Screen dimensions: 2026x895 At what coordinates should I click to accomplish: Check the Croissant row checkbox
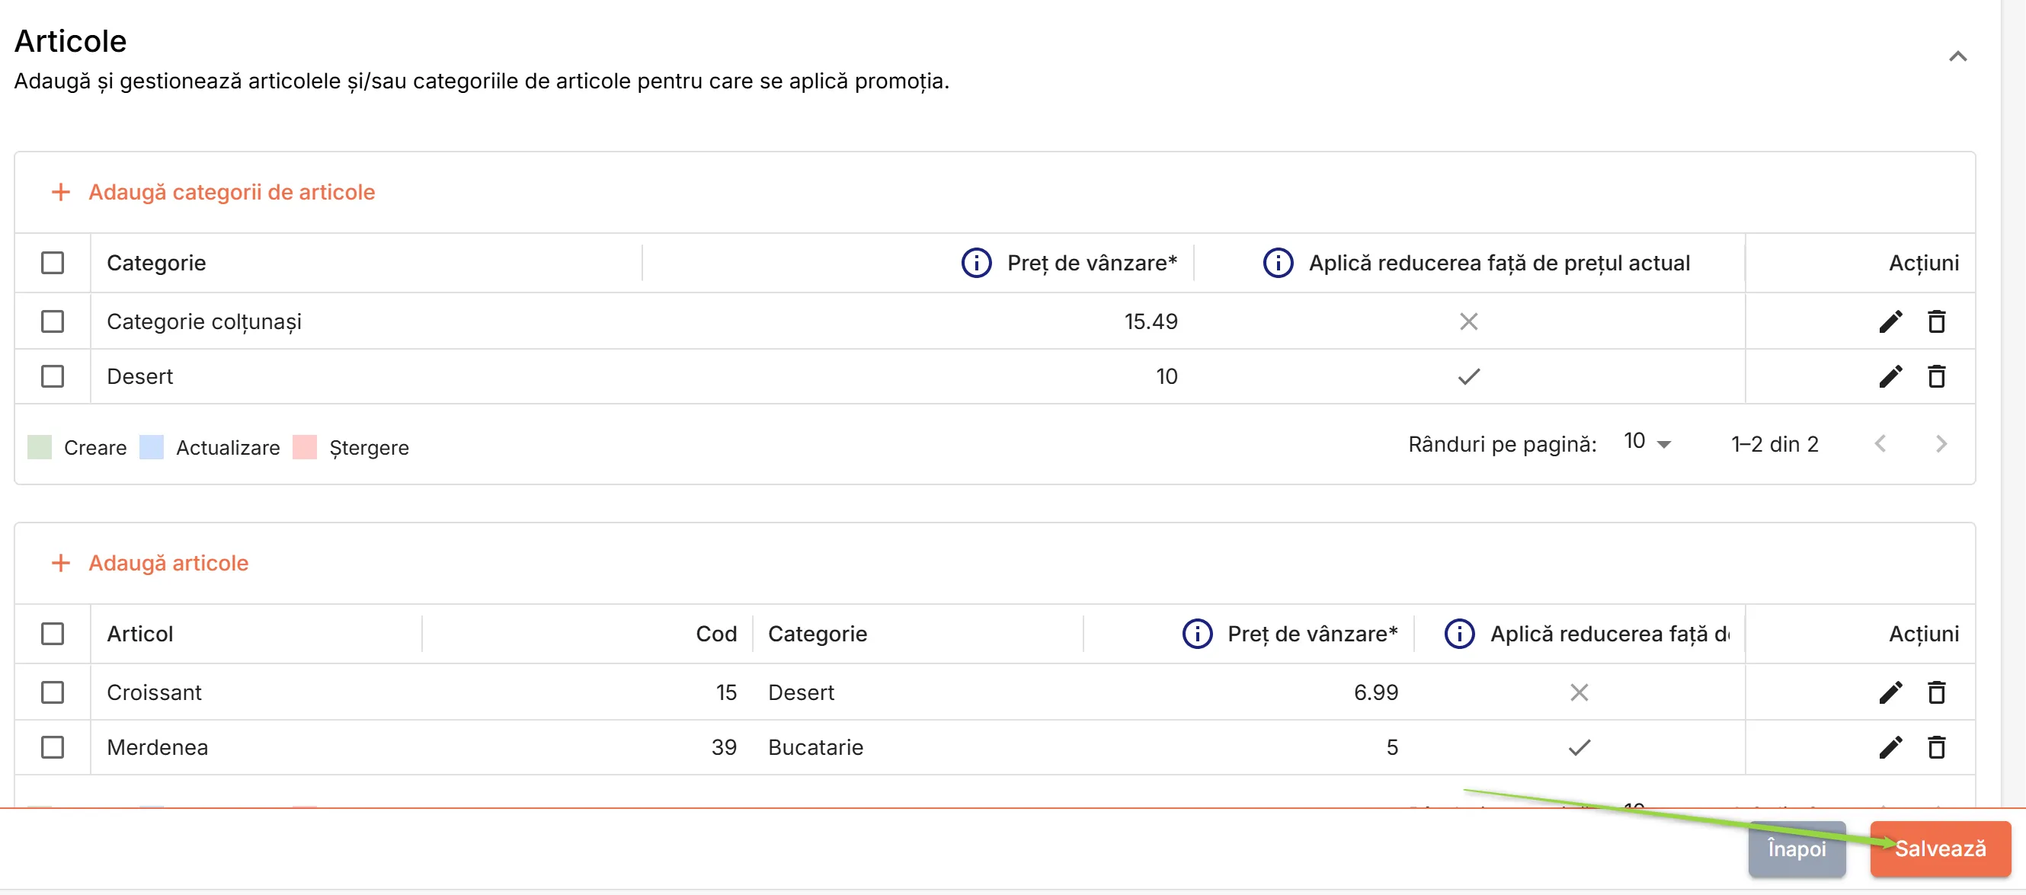click(x=53, y=693)
